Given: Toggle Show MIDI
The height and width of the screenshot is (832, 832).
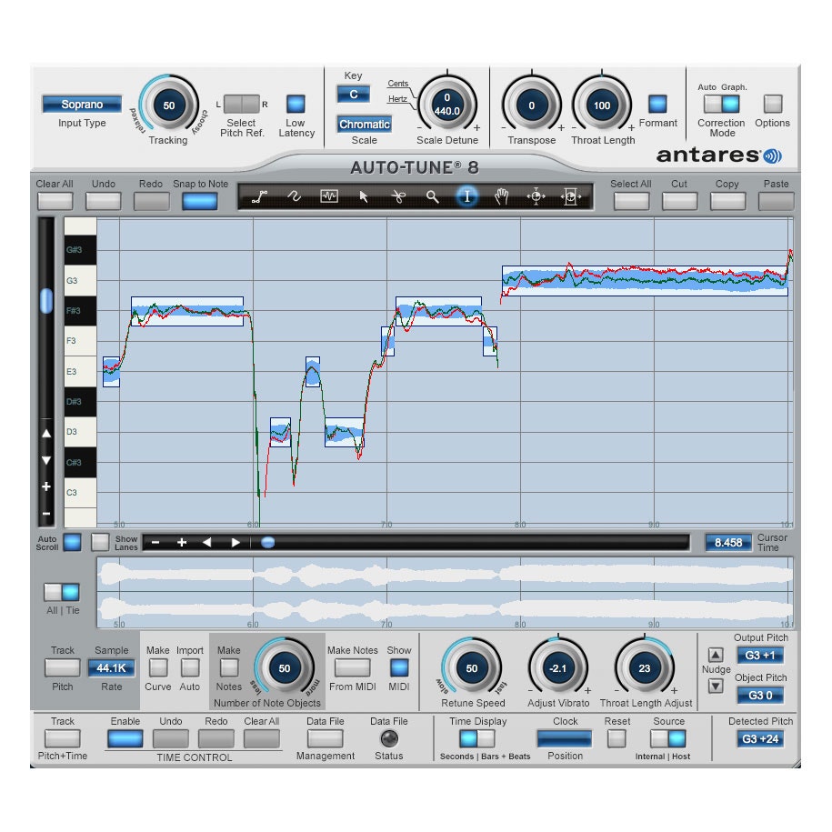Looking at the screenshot, I should pyautogui.click(x=399, y=667).
